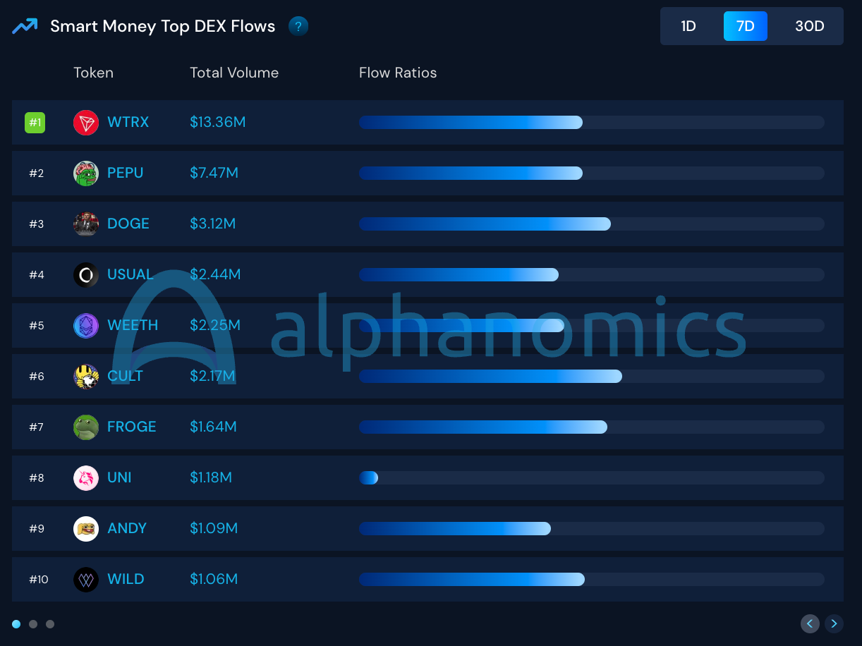Screen dimensions: 862x646
Task: Click the Flow Ratios column header
Action: click(398, 73)
